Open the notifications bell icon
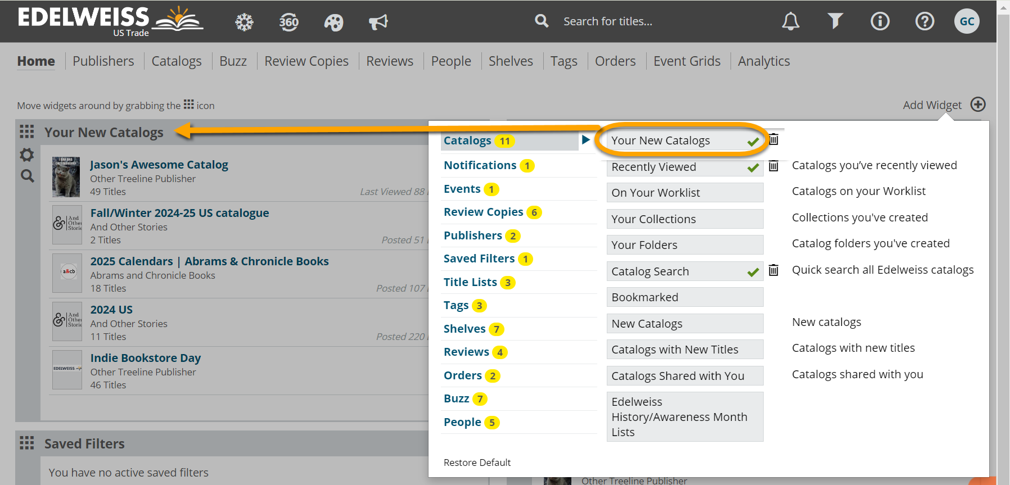 [x=791, y=21]
